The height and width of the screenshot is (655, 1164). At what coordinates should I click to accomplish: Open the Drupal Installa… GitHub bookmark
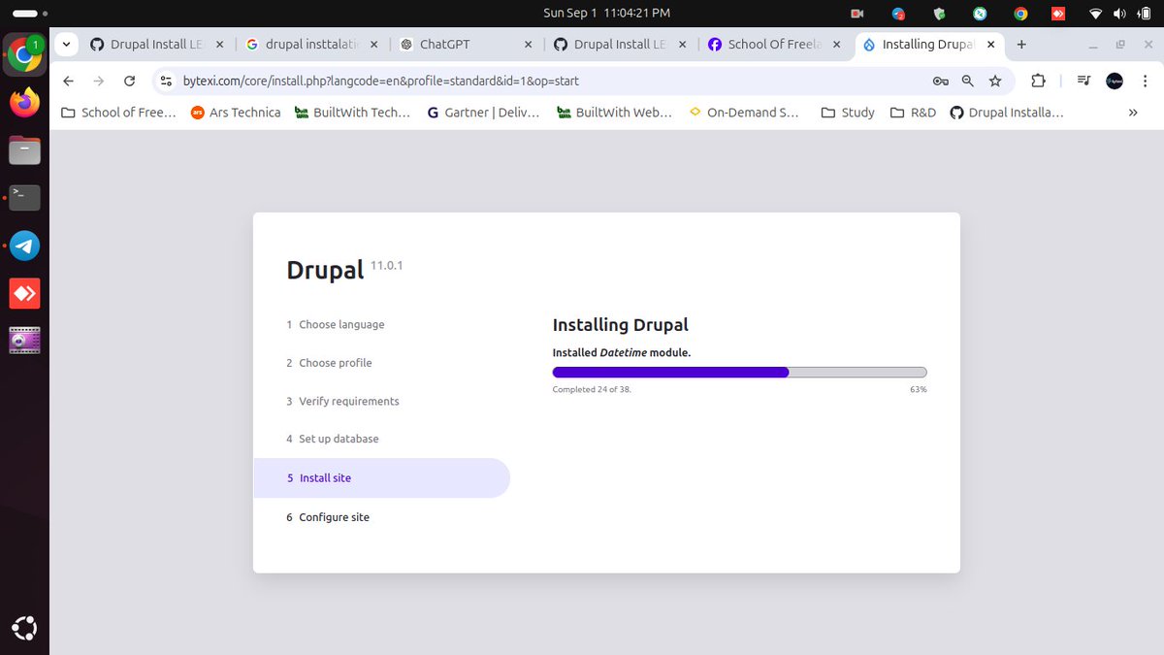tap(1007, 113)
